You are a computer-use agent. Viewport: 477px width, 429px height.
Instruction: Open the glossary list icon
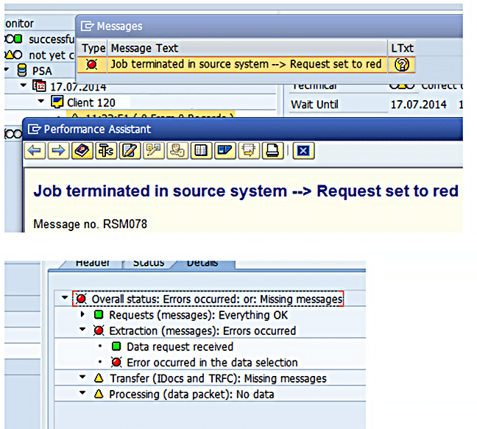pos(201,151)
